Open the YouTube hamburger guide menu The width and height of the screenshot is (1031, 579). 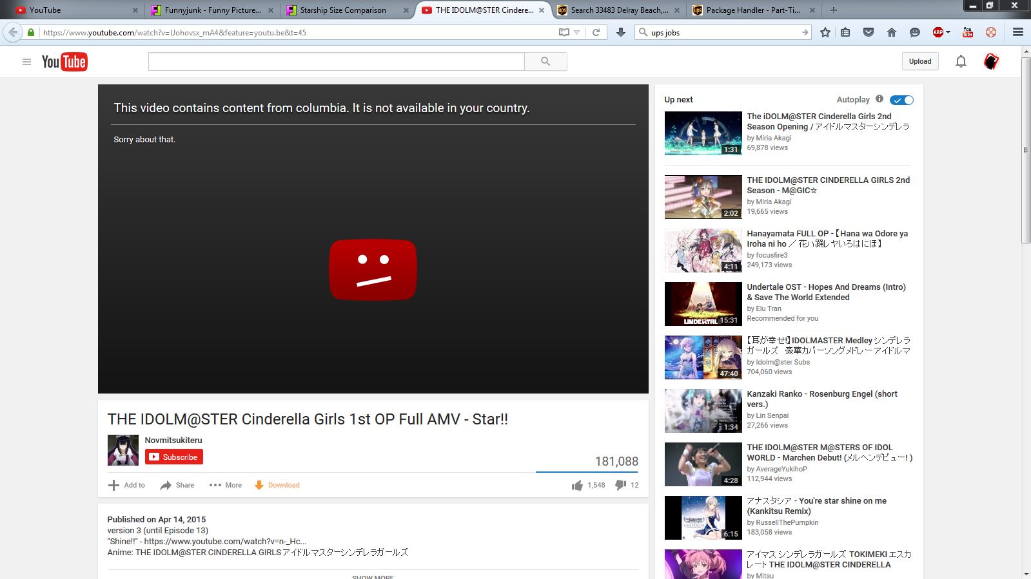pos(26,62)
